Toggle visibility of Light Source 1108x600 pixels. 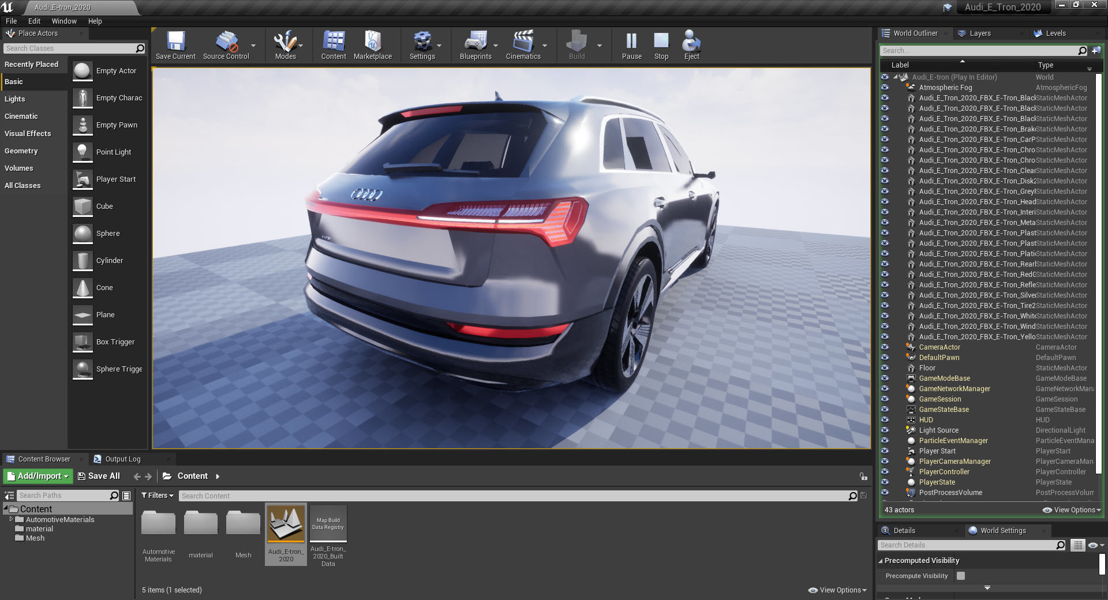click(885, 430)
